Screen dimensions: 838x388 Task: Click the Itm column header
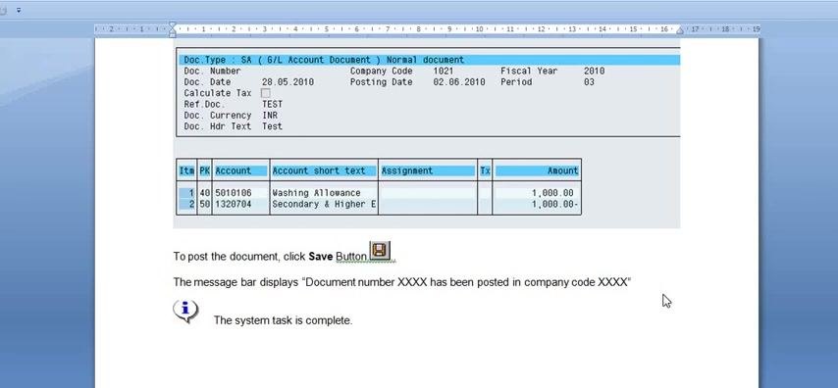click(186, 170)
